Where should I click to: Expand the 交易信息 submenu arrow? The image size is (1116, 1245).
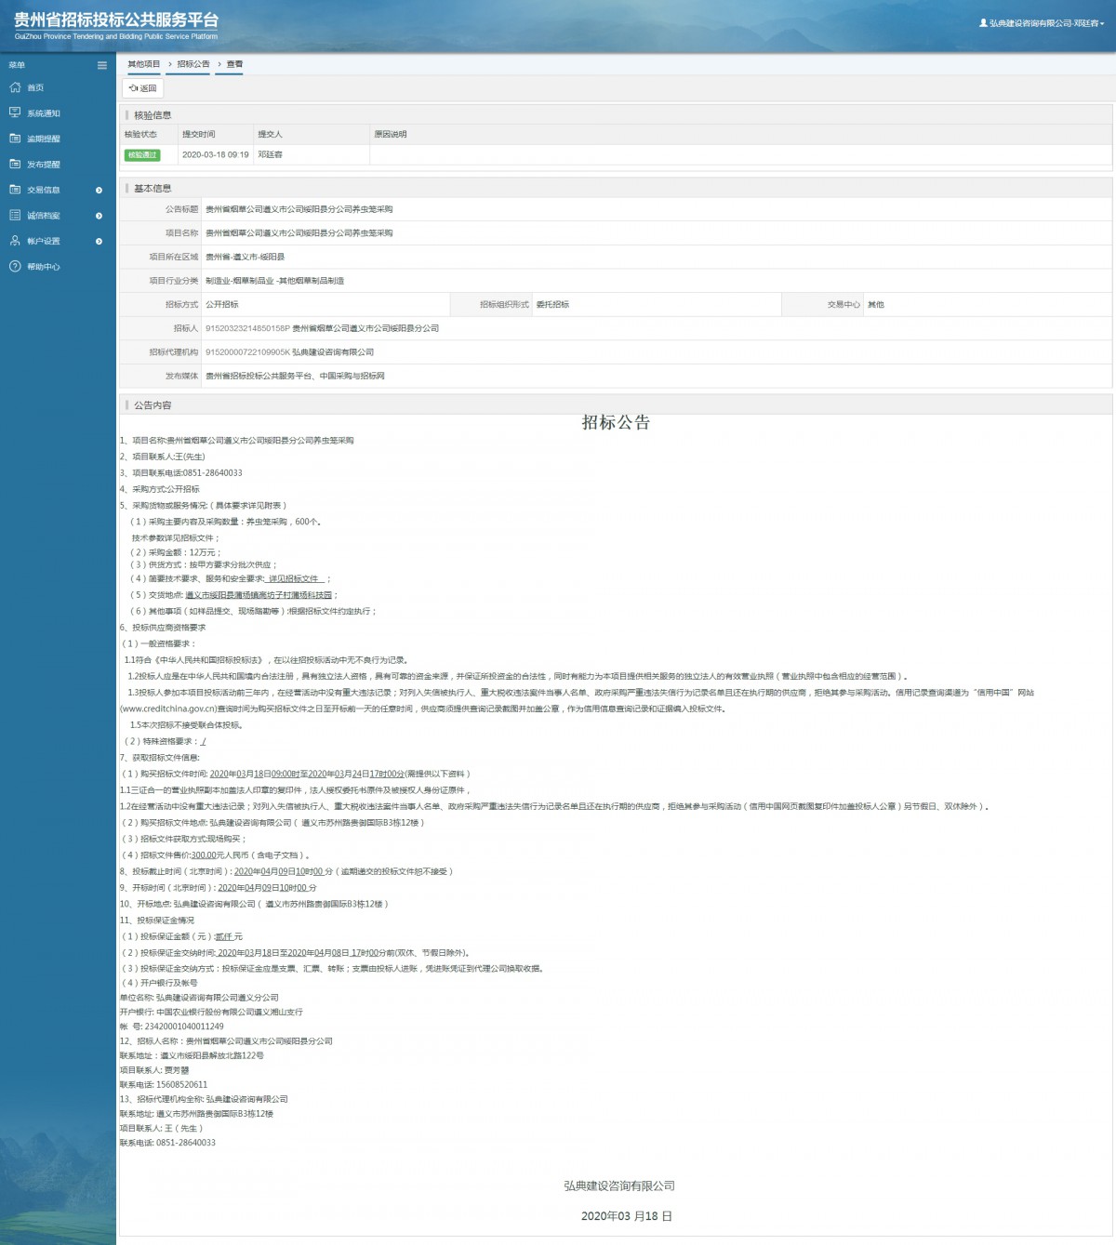[x=100, y=191]
